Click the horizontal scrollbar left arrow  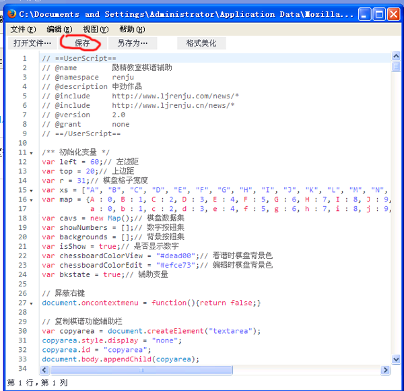point(44,370)
